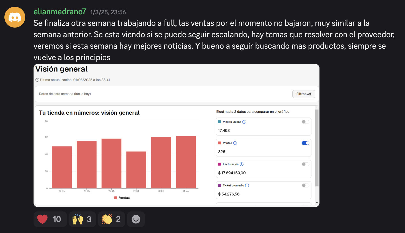The width and height of the screenshot is (405, 233).
Task: Click the info icon next to Ventas
Action: (x=235, y=143)
